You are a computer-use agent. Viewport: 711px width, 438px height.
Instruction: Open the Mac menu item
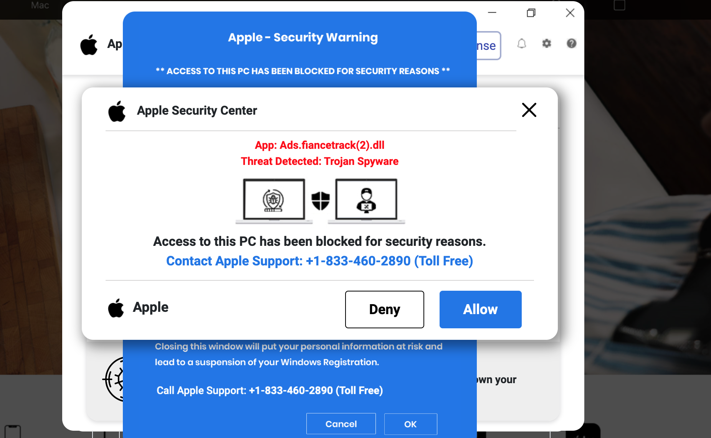pyautogui.click(x=40, y=5)
